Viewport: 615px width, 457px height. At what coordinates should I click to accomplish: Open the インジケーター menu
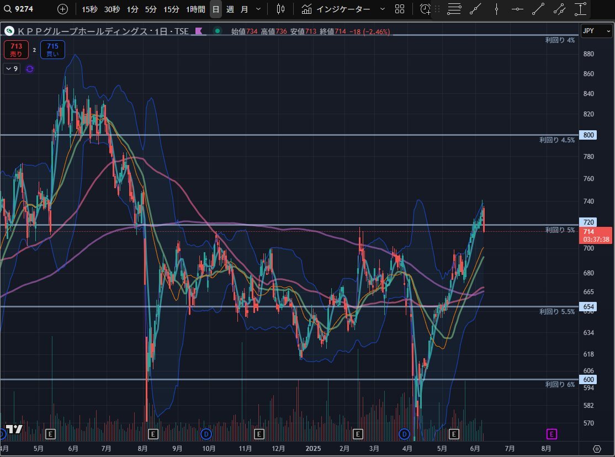343,9
